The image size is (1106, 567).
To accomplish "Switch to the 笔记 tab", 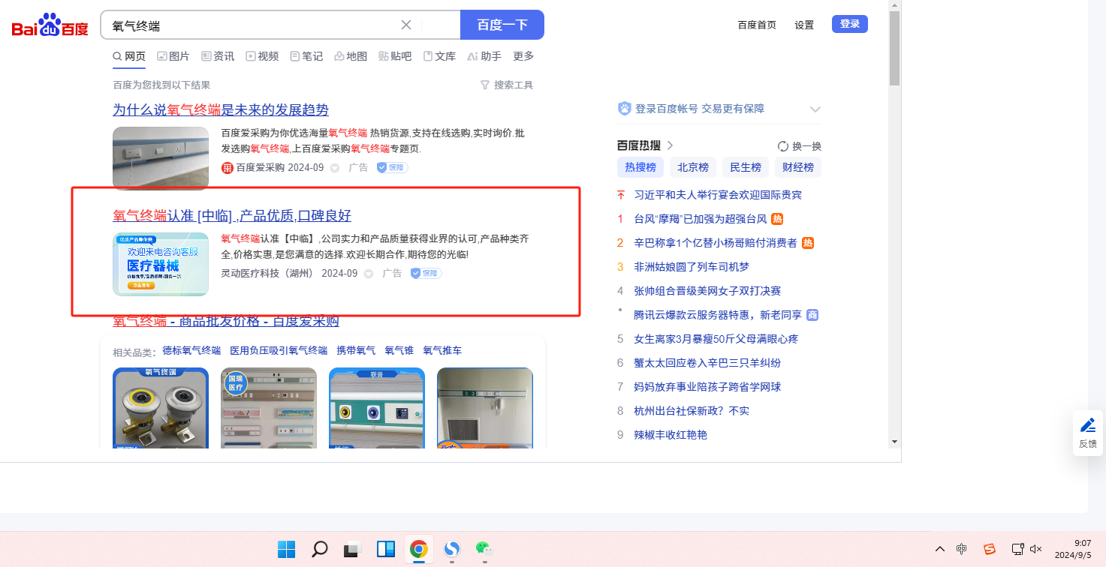I will coord(306,56).
